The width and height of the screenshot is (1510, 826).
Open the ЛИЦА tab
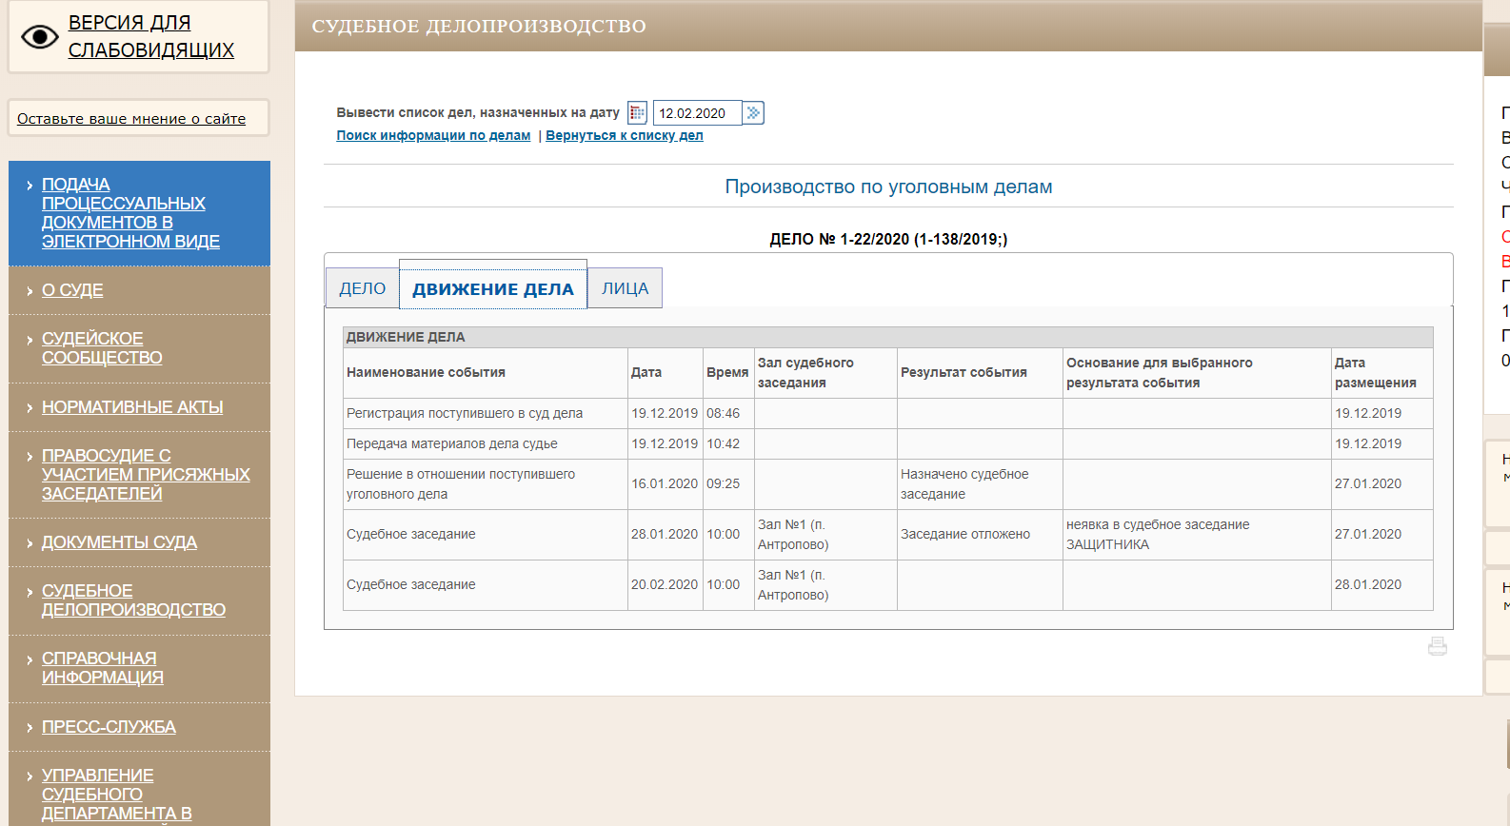[x=625, y=288]
